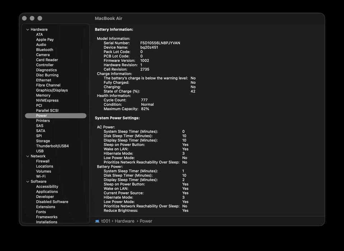The width and height of the screenshot is (344, 251).
Task: Select Fibre Channel in the sidebar
Action: 48,85
